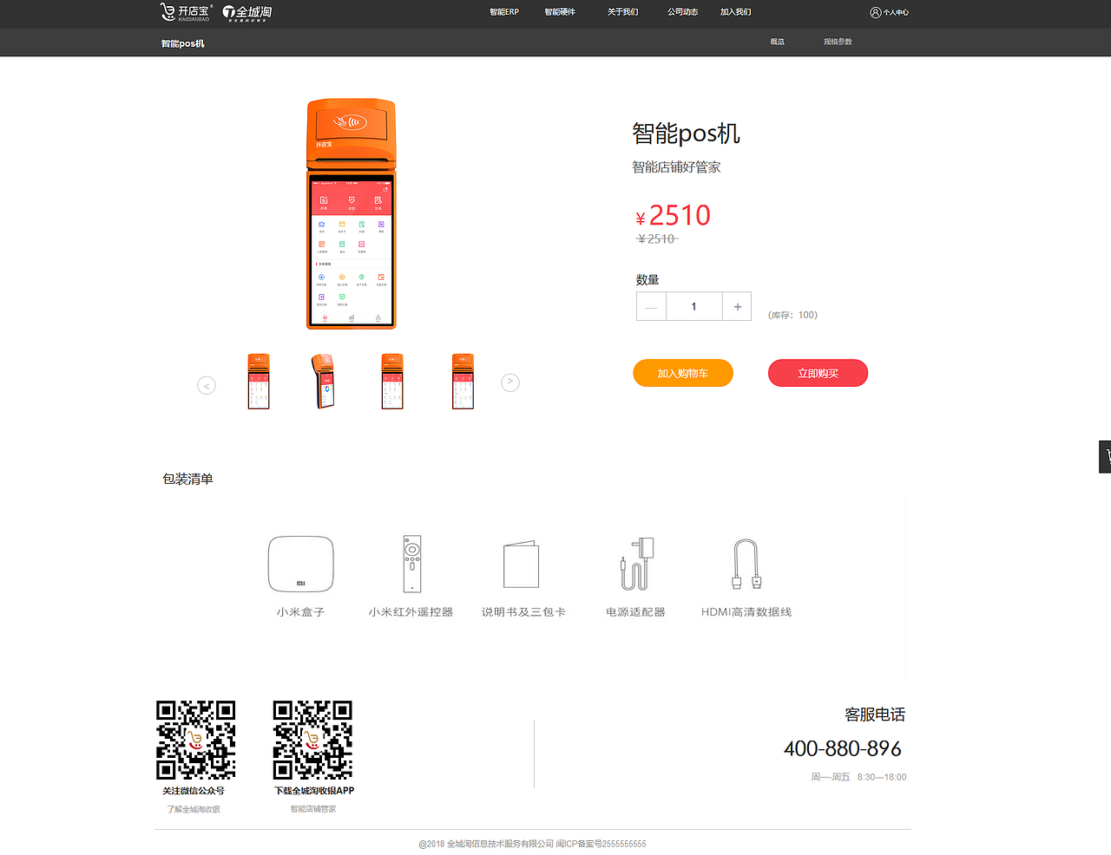
Task: Click the 说明书及三包卡 booklet icon
Action: [x=522, y=565]
